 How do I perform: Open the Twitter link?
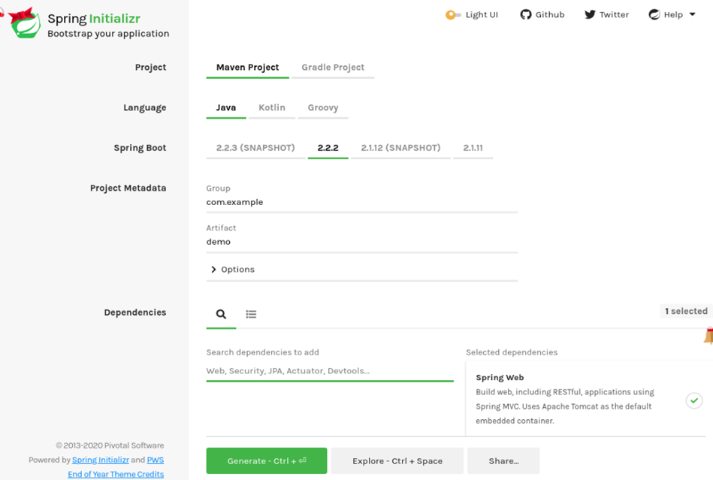point(606,14)
